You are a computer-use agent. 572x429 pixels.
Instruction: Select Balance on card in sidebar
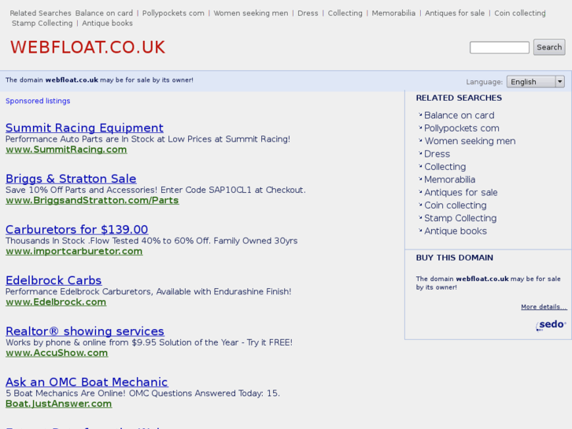(x=459, y=116)
